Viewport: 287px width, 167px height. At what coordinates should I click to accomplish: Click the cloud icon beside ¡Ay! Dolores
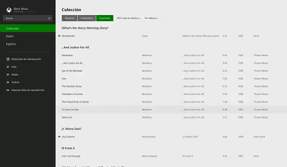[x=59, y=137]
